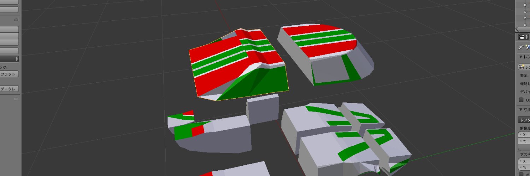530x176 pixels.
Task: Open the properties editor type selector
Action: 523,37
